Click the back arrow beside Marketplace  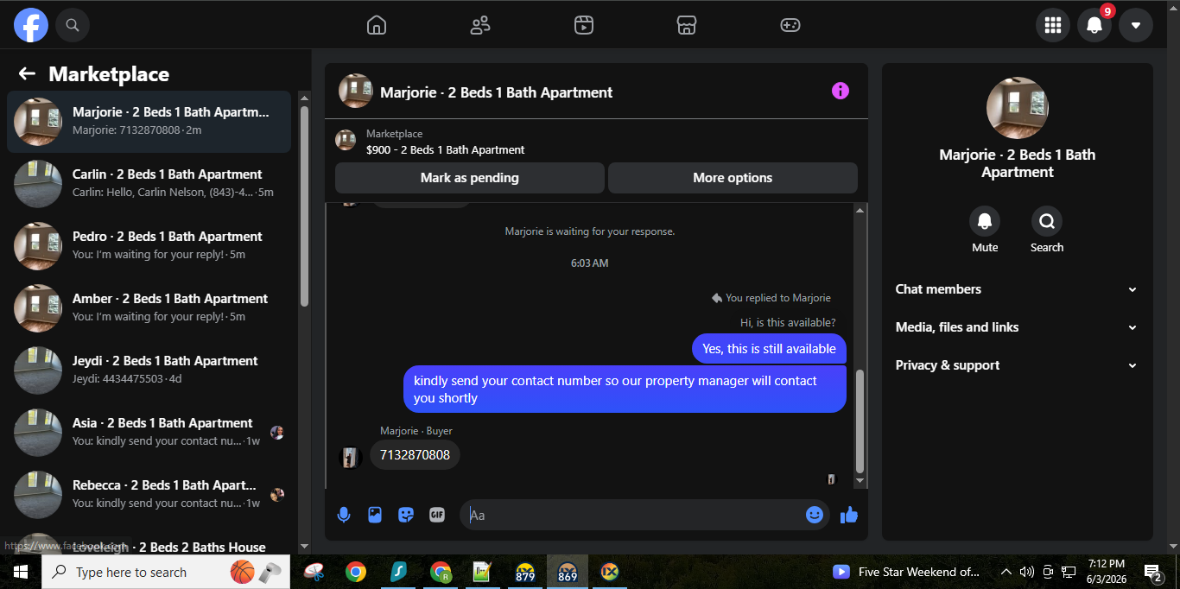click(x=27, y=74)
